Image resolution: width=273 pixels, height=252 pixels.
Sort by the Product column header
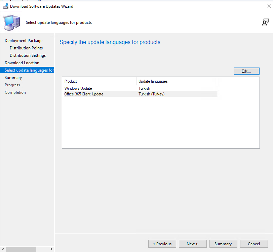(99, 81)
